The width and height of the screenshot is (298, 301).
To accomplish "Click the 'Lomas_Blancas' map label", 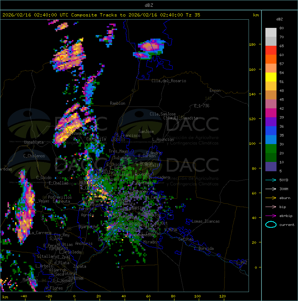I will 206,221.
